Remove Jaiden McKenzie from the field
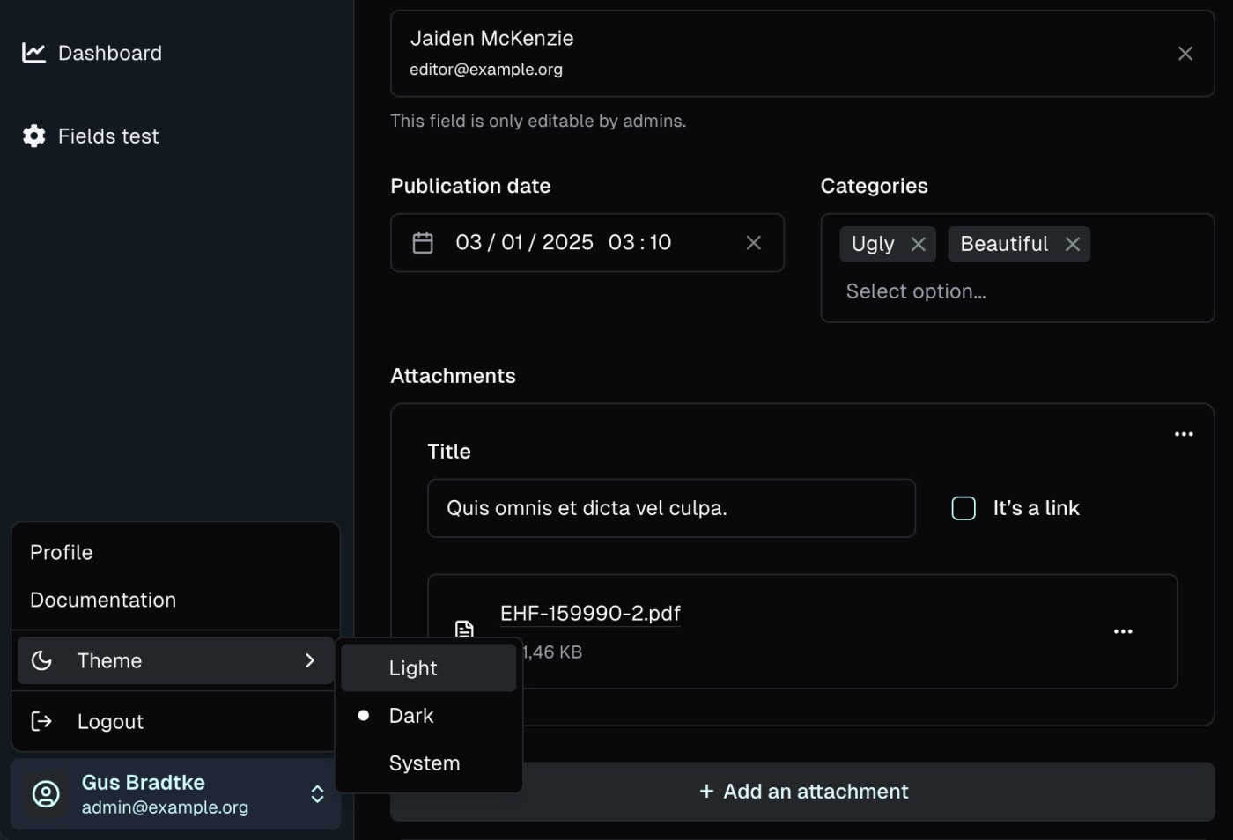 (1185, 54)
